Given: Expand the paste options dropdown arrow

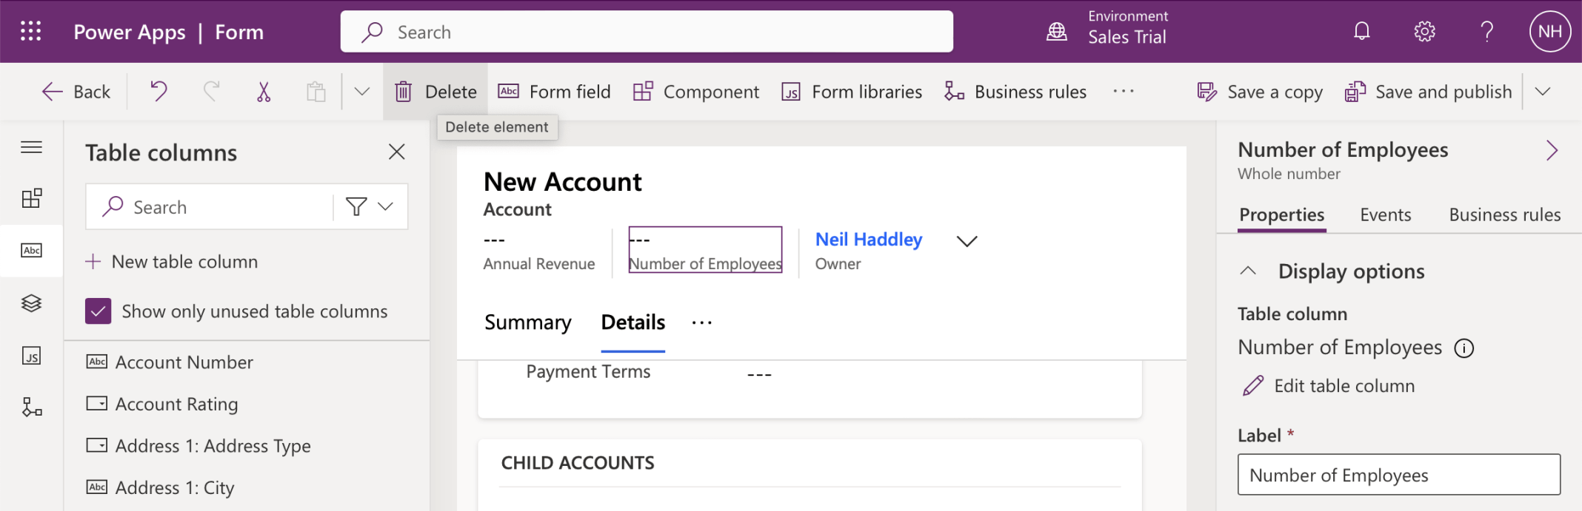Looking at the screenshot, I should tap(361, 92).
